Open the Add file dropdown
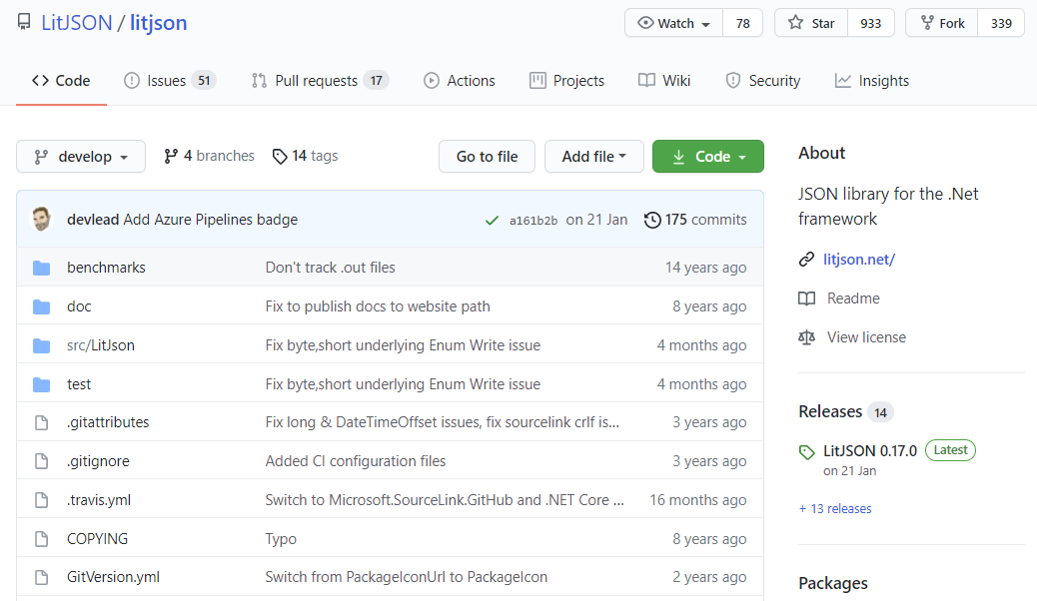This screenshot has width=1037, height=601. coord(594,157)
